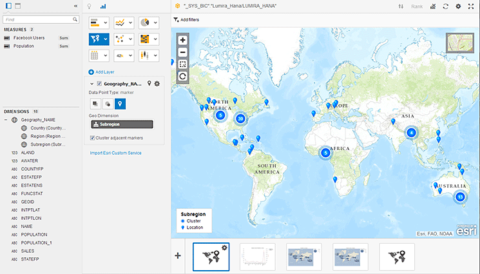Image resolution: width=480 pixels, height=274 pixels.
Task: Open the scatter chart type dropdown
Action: click(x=130, y=39)
